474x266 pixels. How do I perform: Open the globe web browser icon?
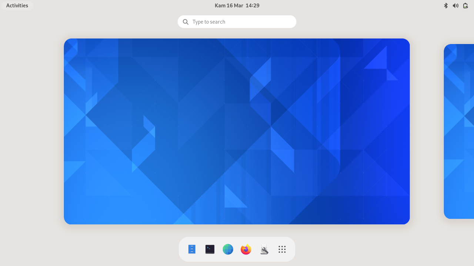click(228, 249)
